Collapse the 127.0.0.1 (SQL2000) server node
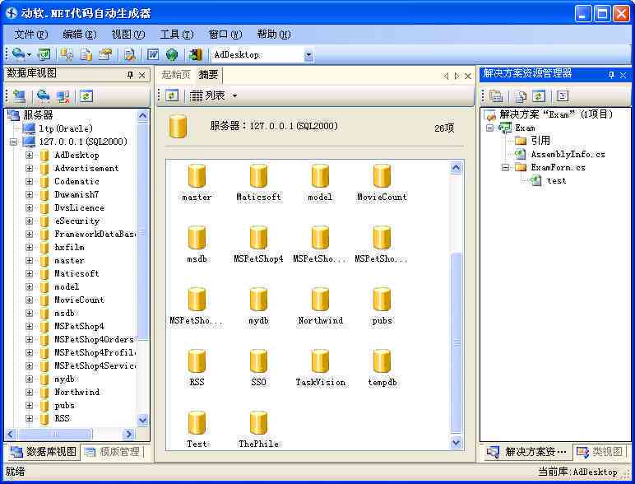 click(x=13, y=142)
